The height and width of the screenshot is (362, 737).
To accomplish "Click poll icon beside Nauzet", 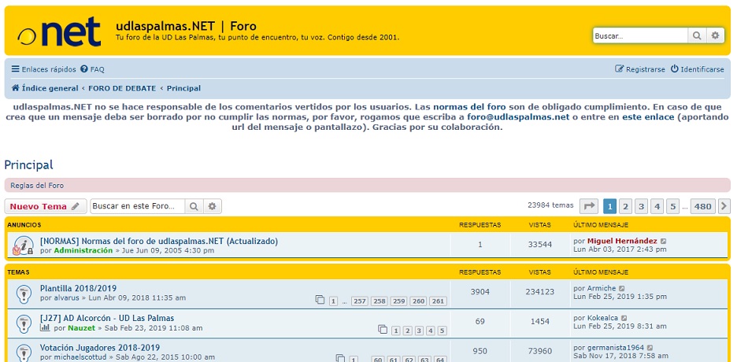I will coord(45,327).
